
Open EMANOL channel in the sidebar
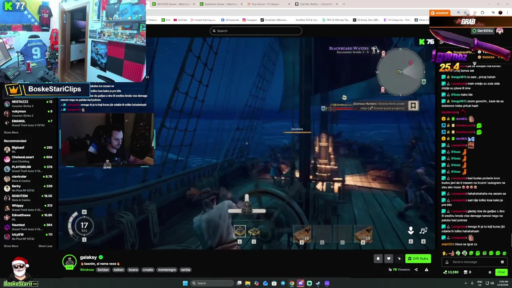[x=28, y=123]
